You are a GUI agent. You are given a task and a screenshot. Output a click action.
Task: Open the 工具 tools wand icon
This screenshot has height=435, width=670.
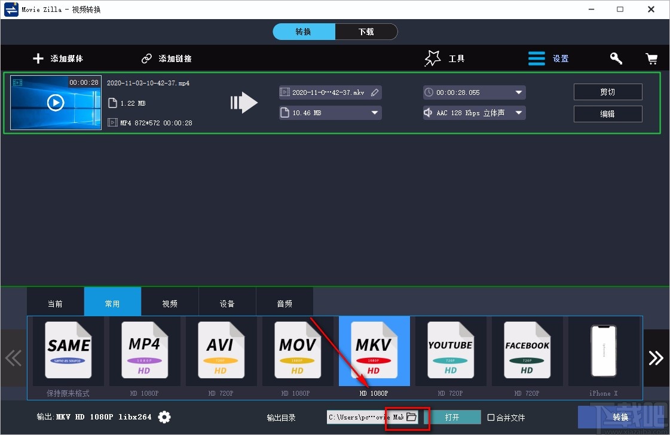pos(432,58)
